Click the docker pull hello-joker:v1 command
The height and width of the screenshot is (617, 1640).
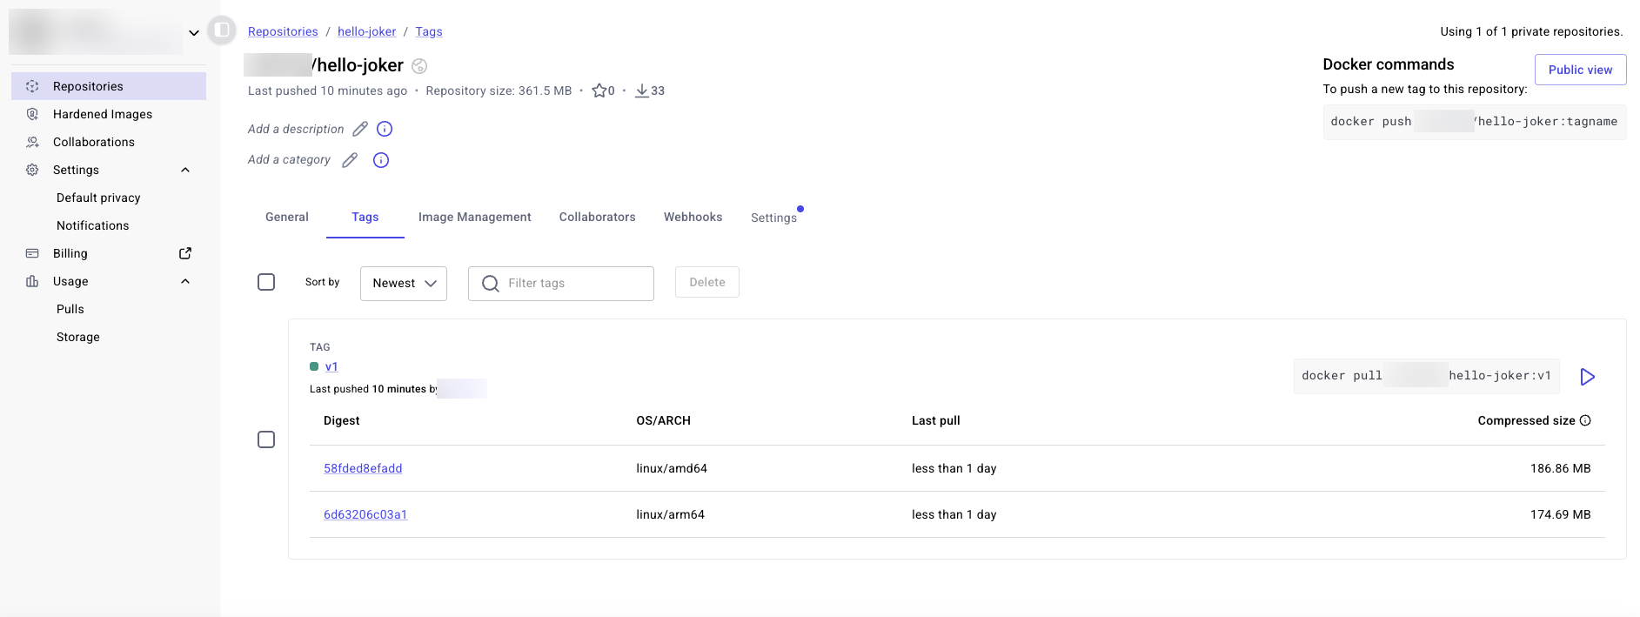[1427, 376]
